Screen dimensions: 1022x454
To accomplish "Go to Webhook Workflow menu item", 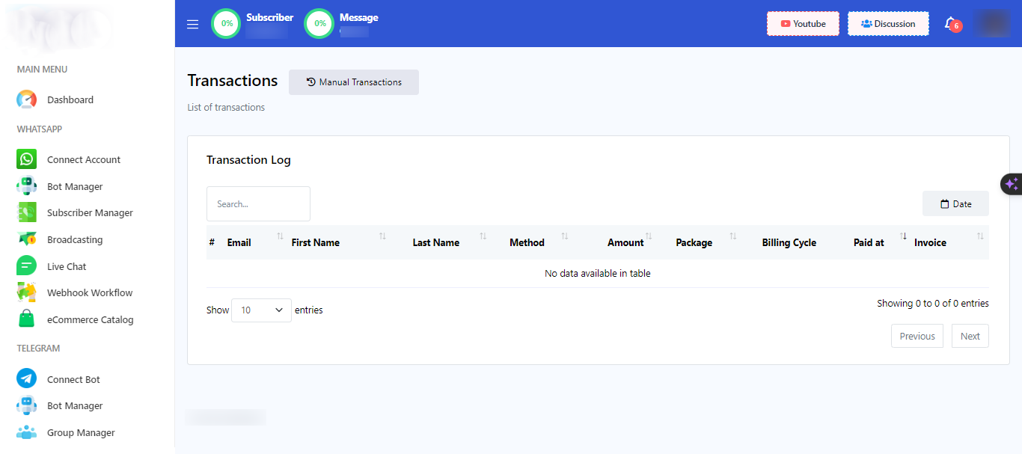I will click(x=90, y=292).
